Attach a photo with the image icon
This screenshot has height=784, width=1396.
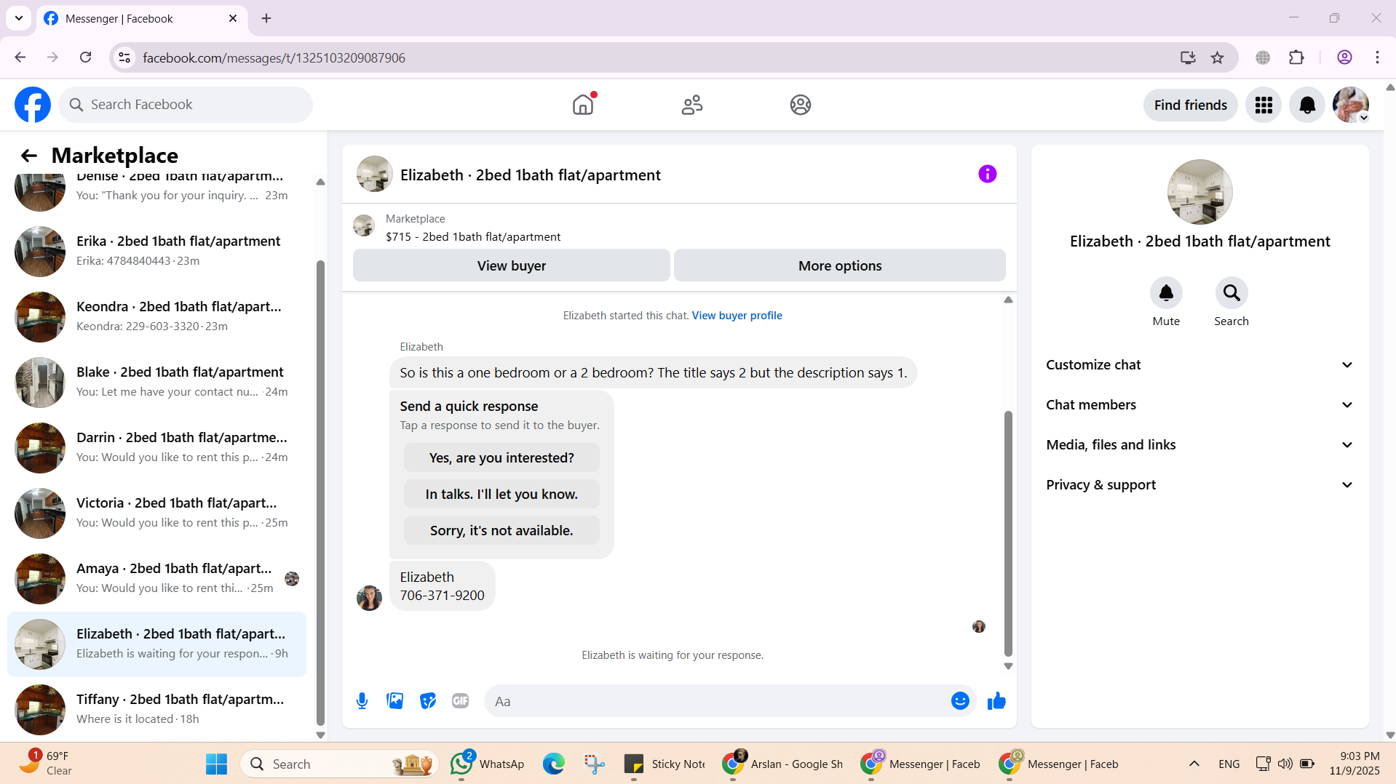tap(395, 701)
